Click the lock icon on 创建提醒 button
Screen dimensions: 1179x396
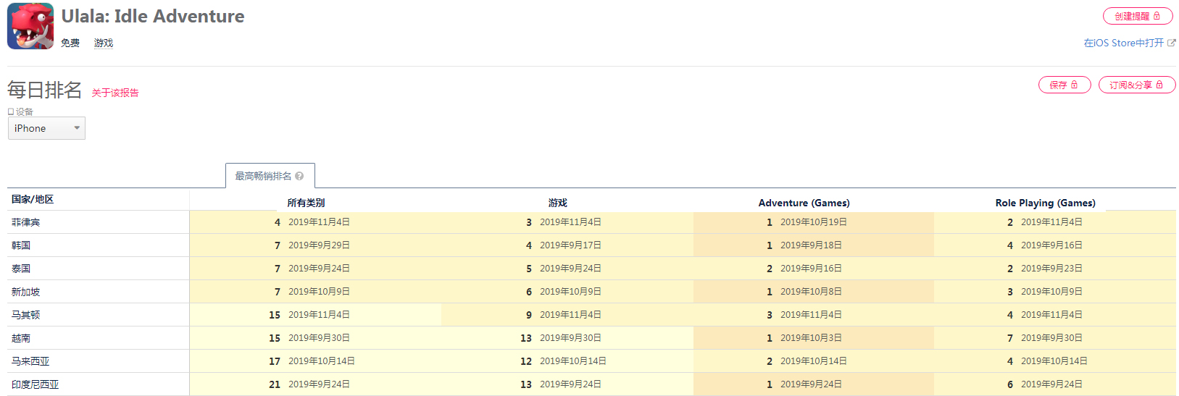[x=1157, y=16]
